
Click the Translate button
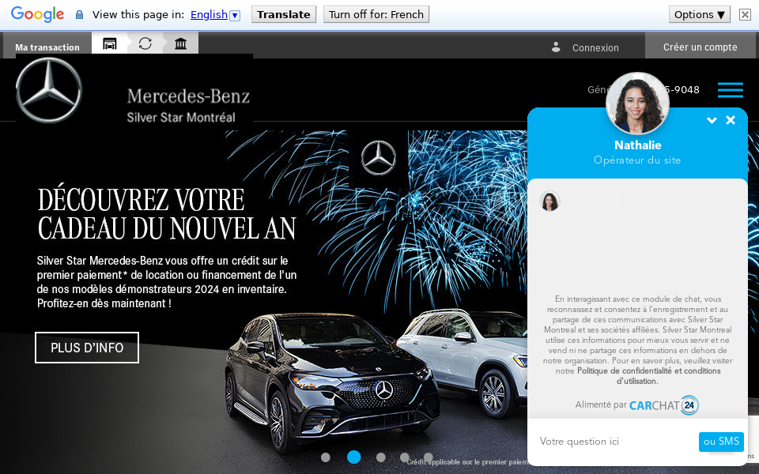click(x=283, y=13)
